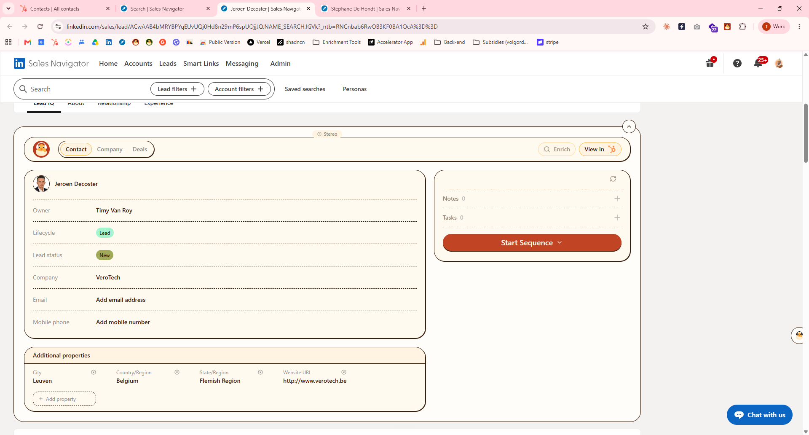Image resolution: width=809 pixels, height=435 pixels.
Task: Open the browser extensions puzzle icon
Action: click(742, 27)
